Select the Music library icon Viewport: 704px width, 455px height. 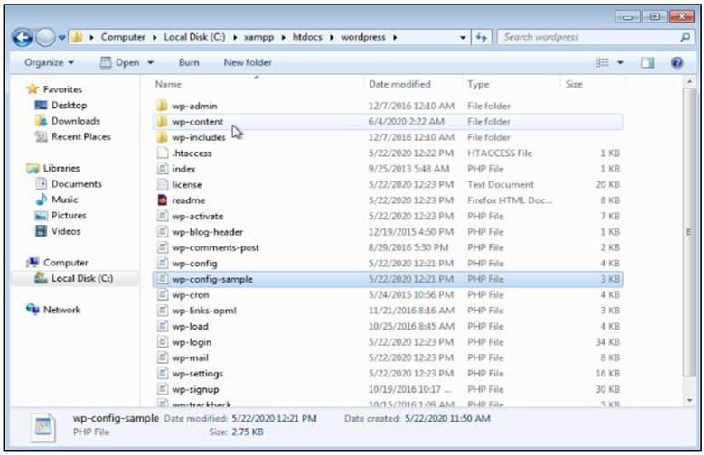tap(41, 200)
